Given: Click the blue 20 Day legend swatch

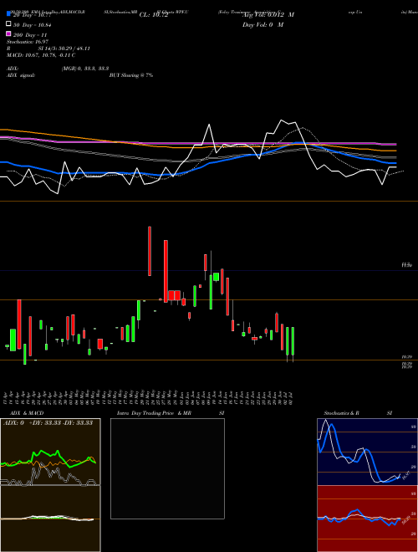Looking at the screenshot, I should click(8, 14).
